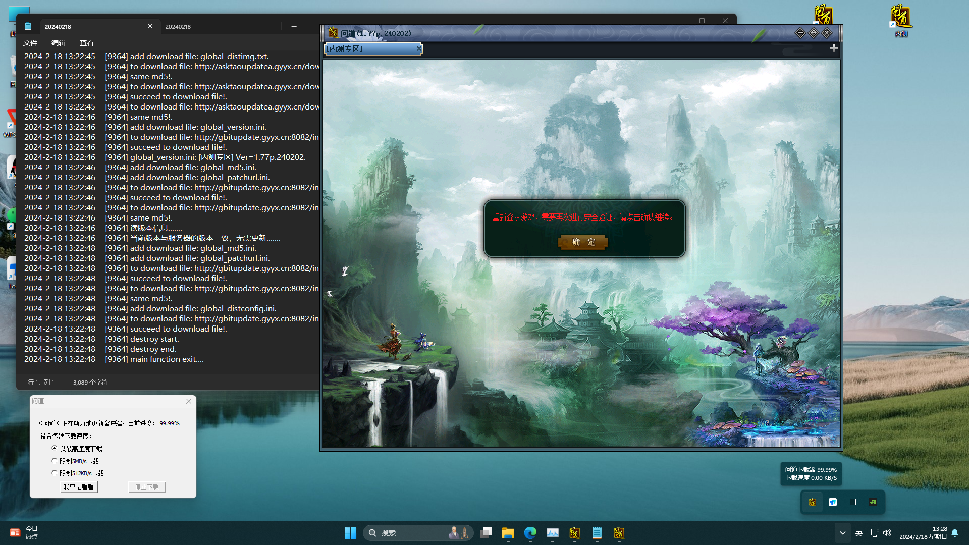Collapse the hidden tray icons chevron

point(842,533)
